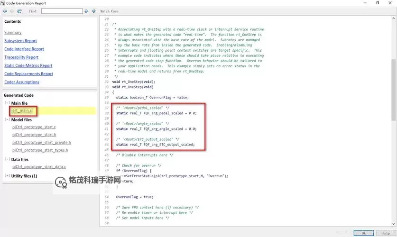Viewport: 397px width, 237px height.
Task: Click the OK button
Action: coord(363,233)
